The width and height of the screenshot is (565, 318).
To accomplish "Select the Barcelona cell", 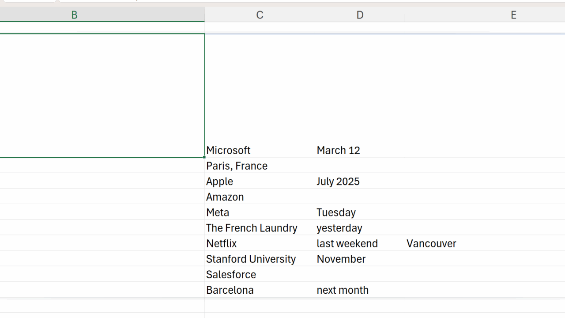I will pyautogui.click(x=260, y=290).
